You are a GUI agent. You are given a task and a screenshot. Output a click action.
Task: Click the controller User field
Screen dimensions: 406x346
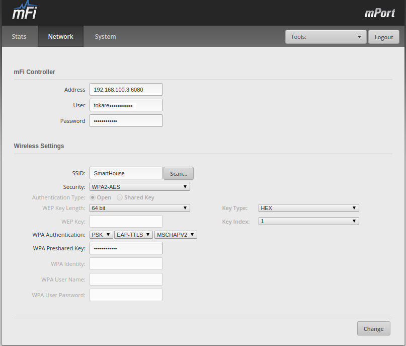126,105
